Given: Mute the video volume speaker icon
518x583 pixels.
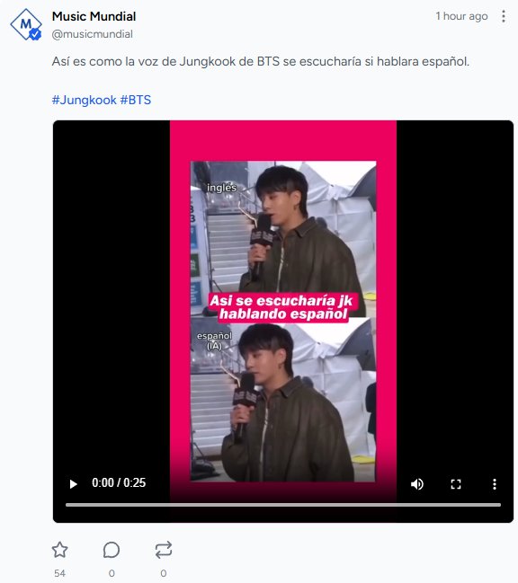Looking at the screenshot, I should (417, 483).
